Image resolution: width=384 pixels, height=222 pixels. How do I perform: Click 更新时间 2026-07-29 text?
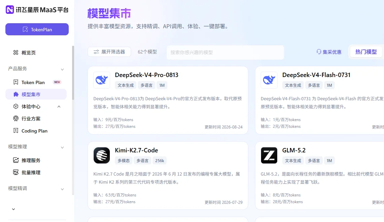[x=224, y=202]
